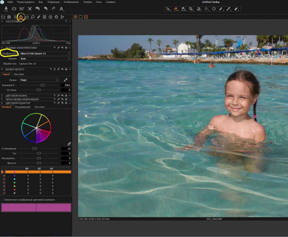Open the ICC profile Nikon D7100 dropdown
Screen dimensions: 288x237
(x=45, y=54)
